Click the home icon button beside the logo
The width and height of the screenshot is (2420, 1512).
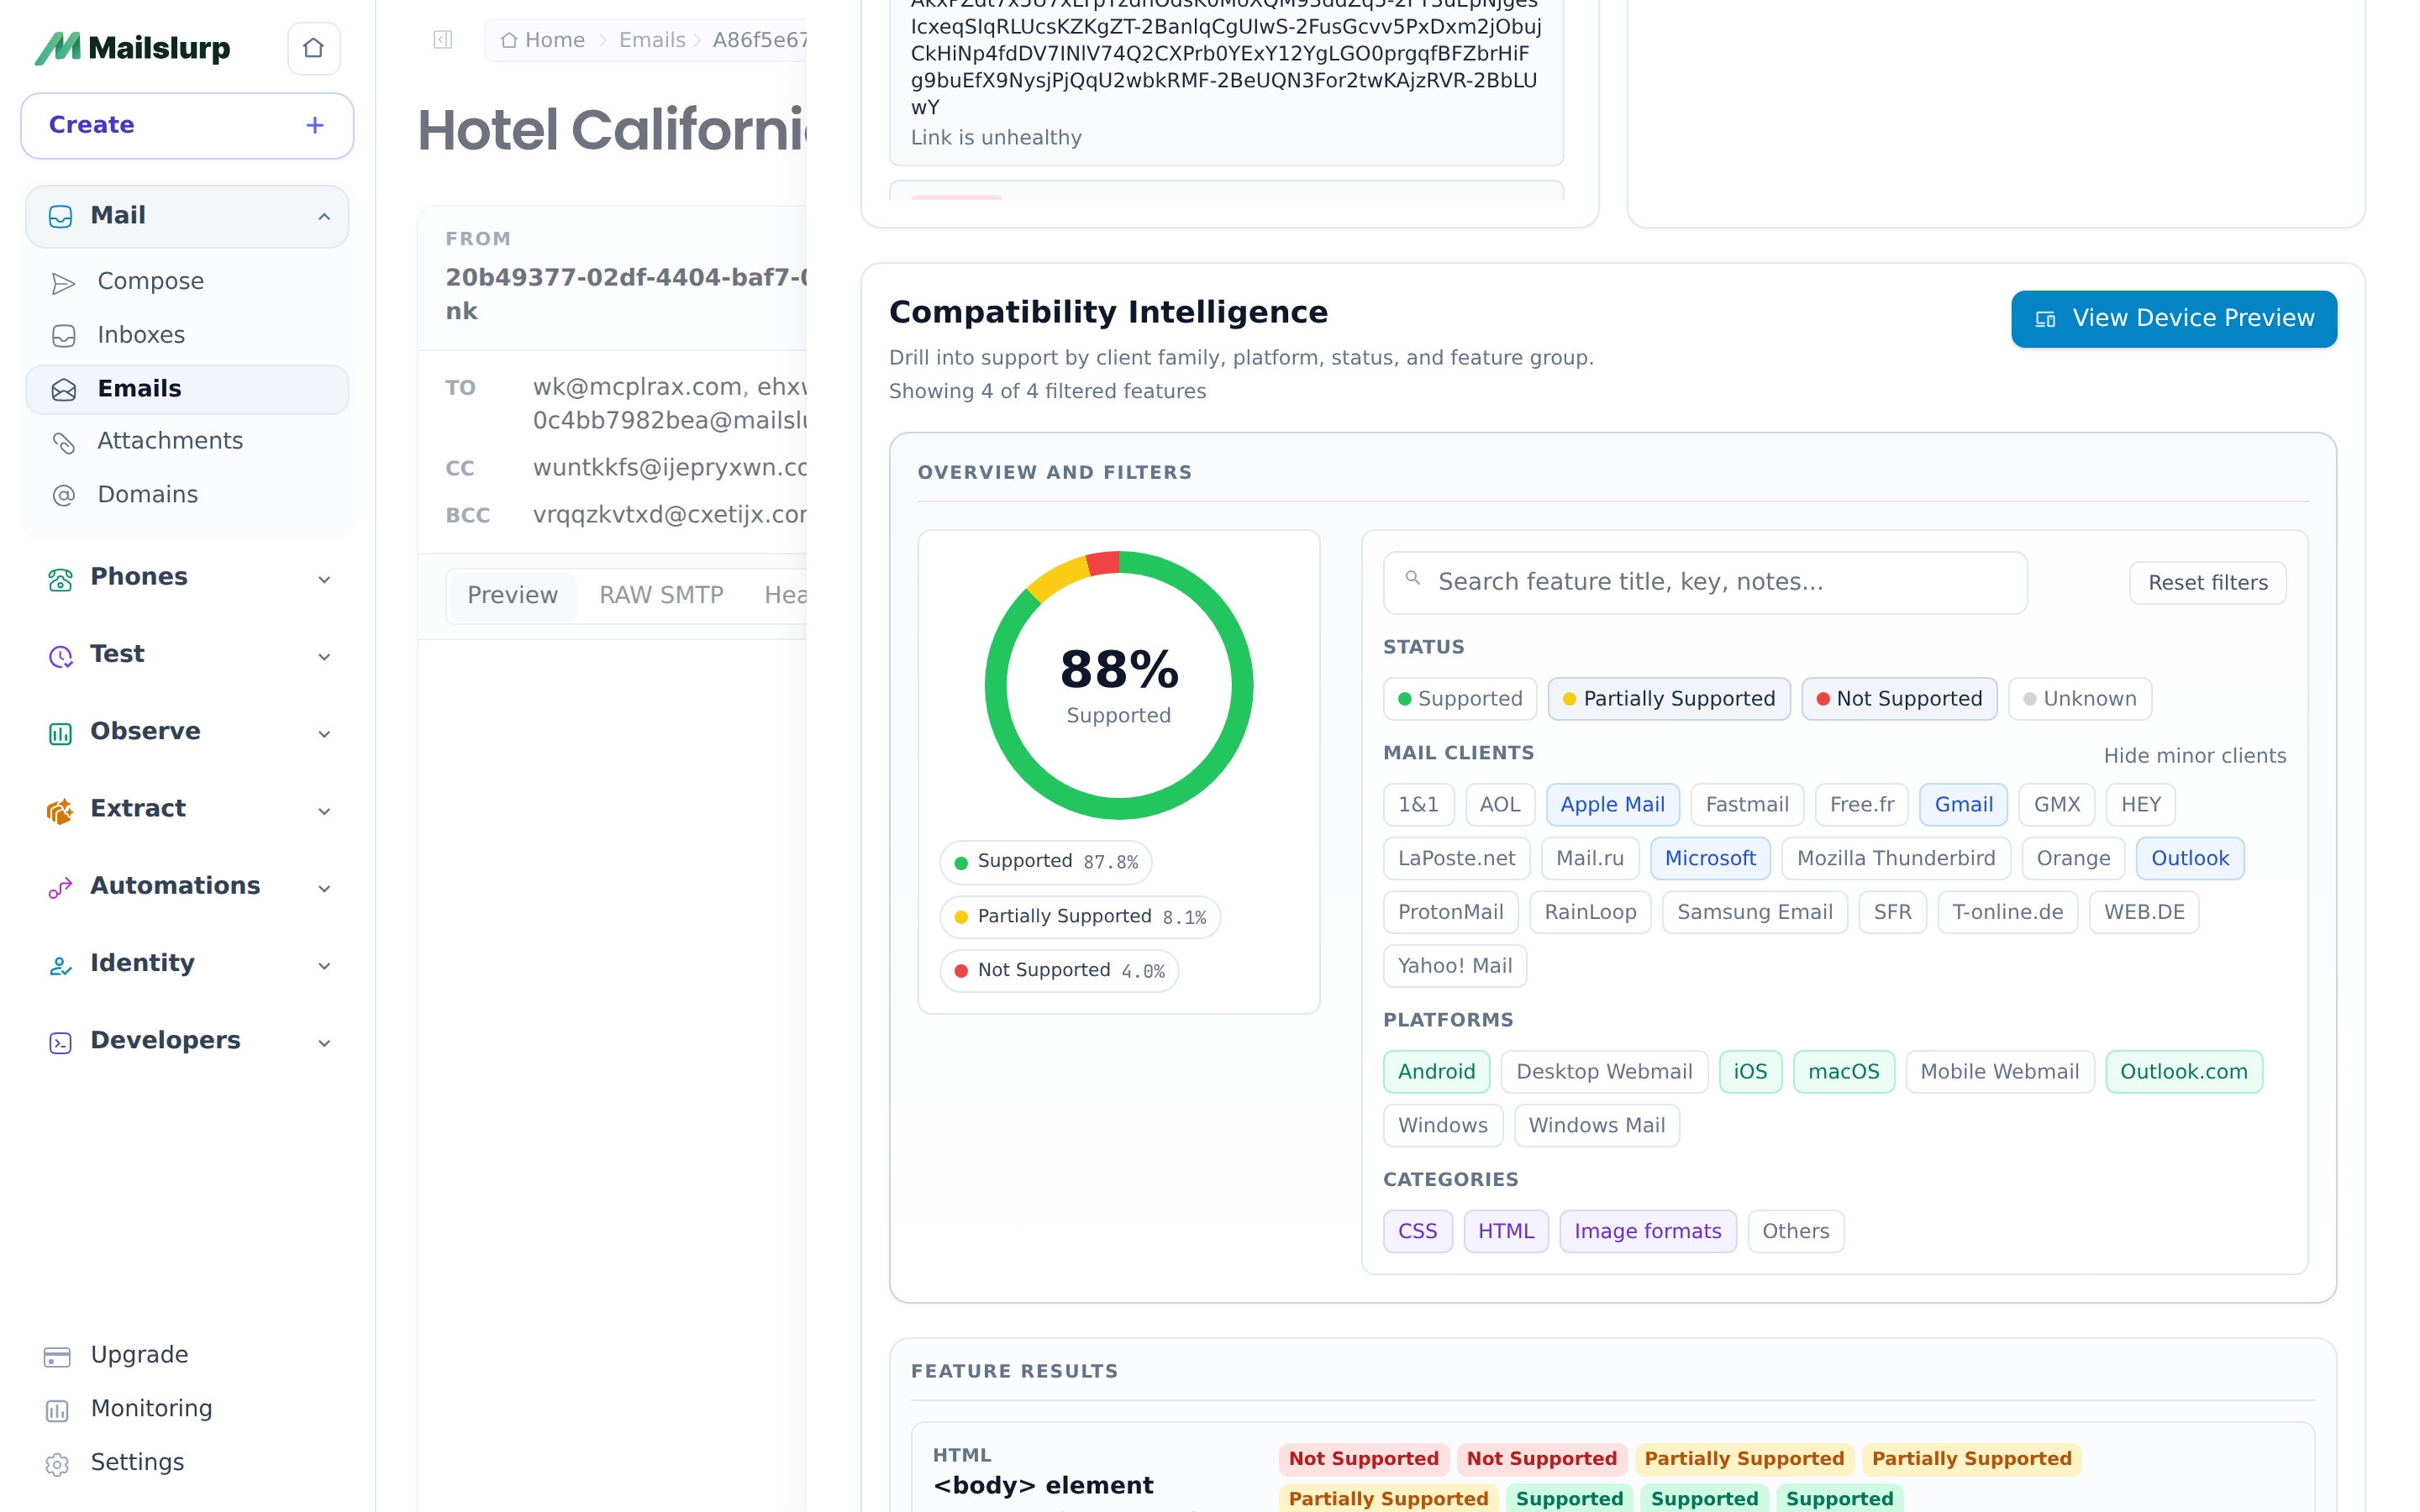[313, 48]
